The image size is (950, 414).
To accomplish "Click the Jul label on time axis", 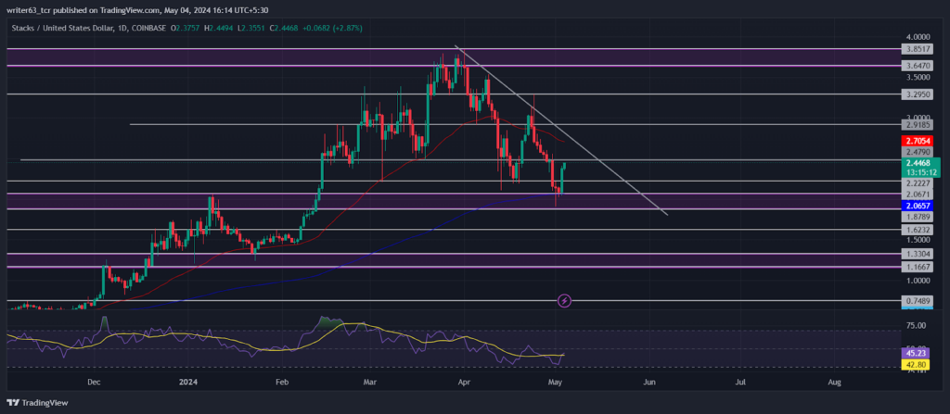I will pyautogui.click(x=740, y=383).
